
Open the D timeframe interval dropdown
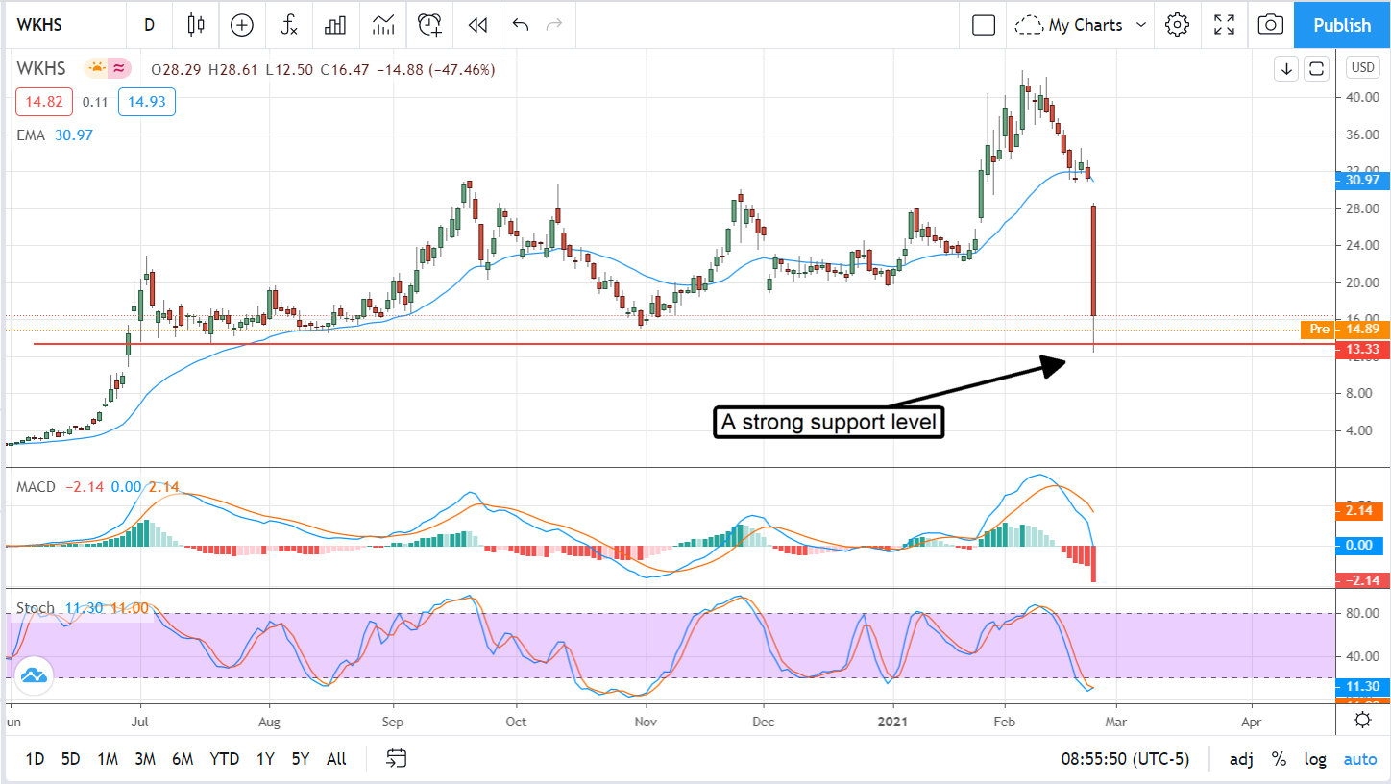click(x=149, y=25)
